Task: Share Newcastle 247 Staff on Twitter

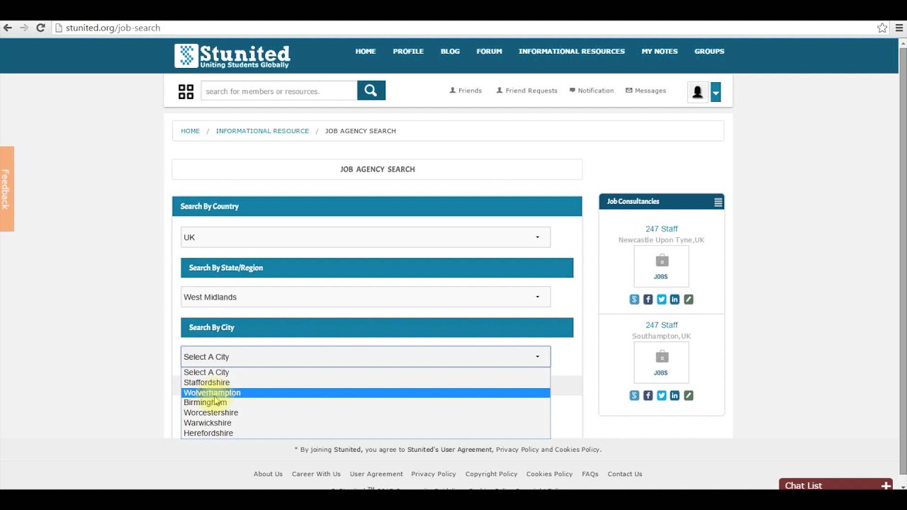Action: [661, 300]
